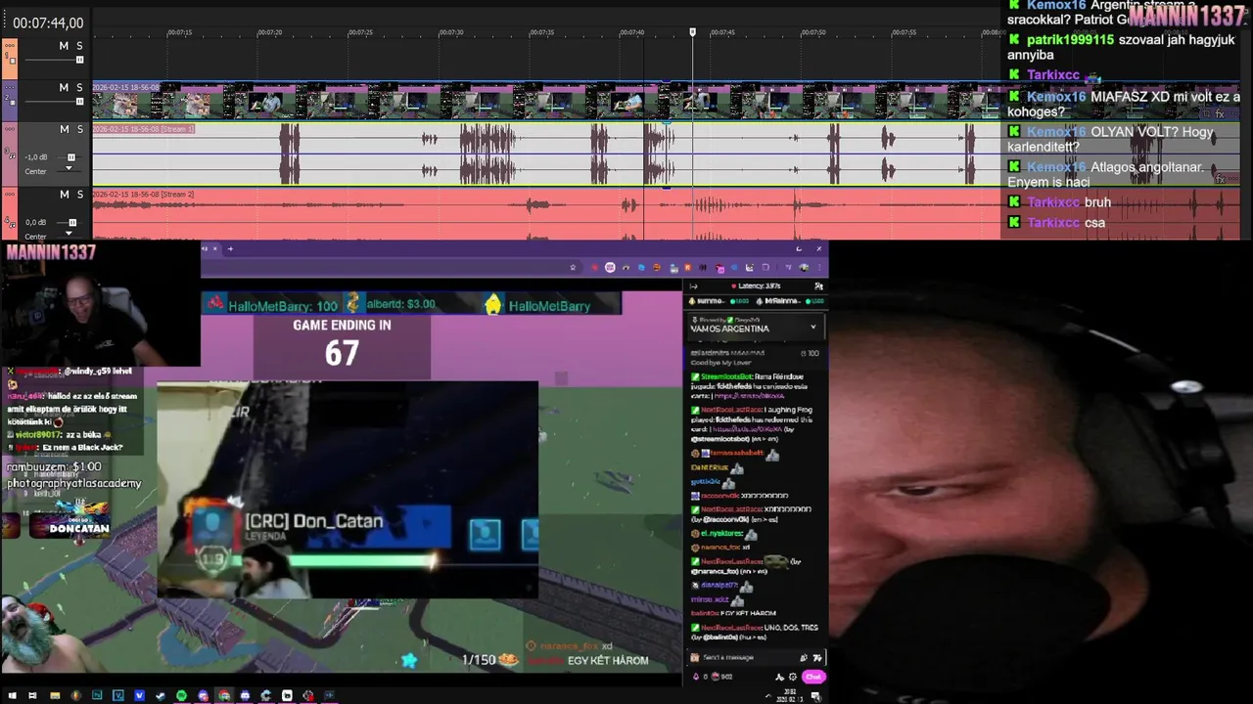
Task: Open the Chrome three-dot menu
Action: click(x=819, y=267)
